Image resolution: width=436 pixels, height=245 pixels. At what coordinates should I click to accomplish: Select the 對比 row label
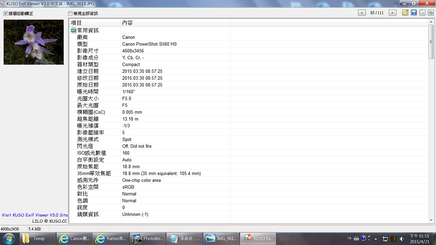click(83, 194)
